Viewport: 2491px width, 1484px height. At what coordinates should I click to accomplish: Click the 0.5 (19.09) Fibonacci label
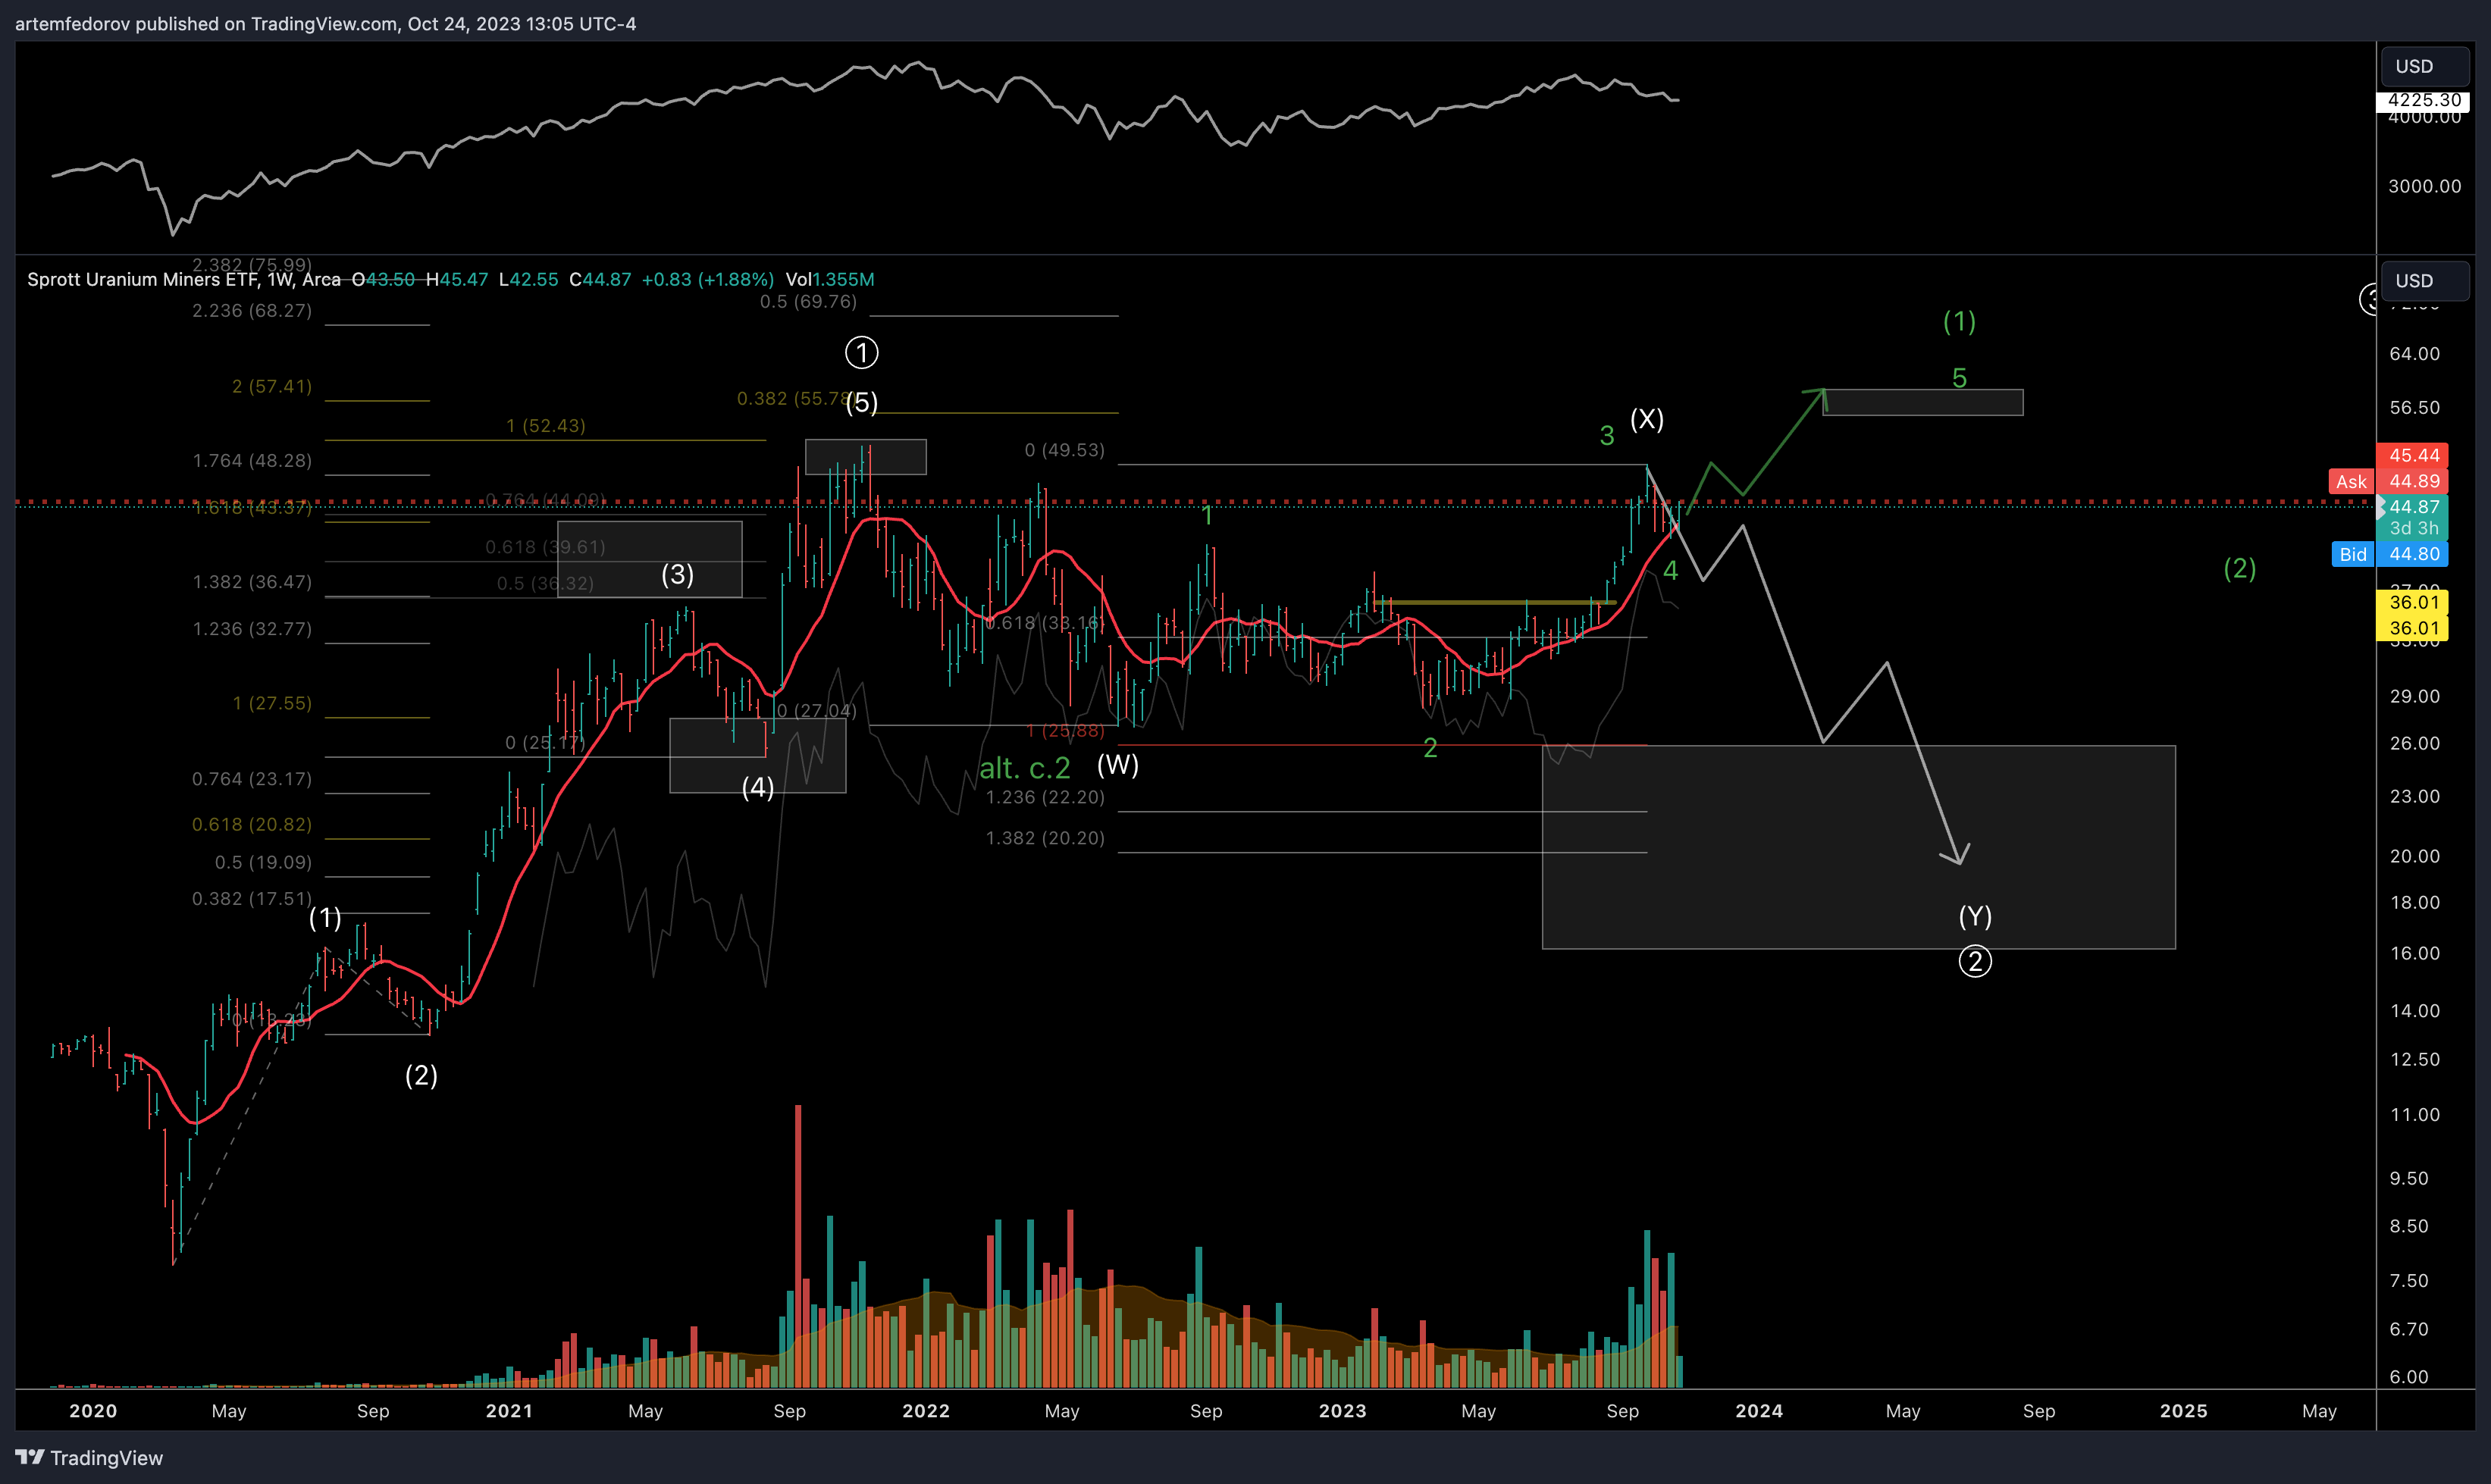pos(263,863)
